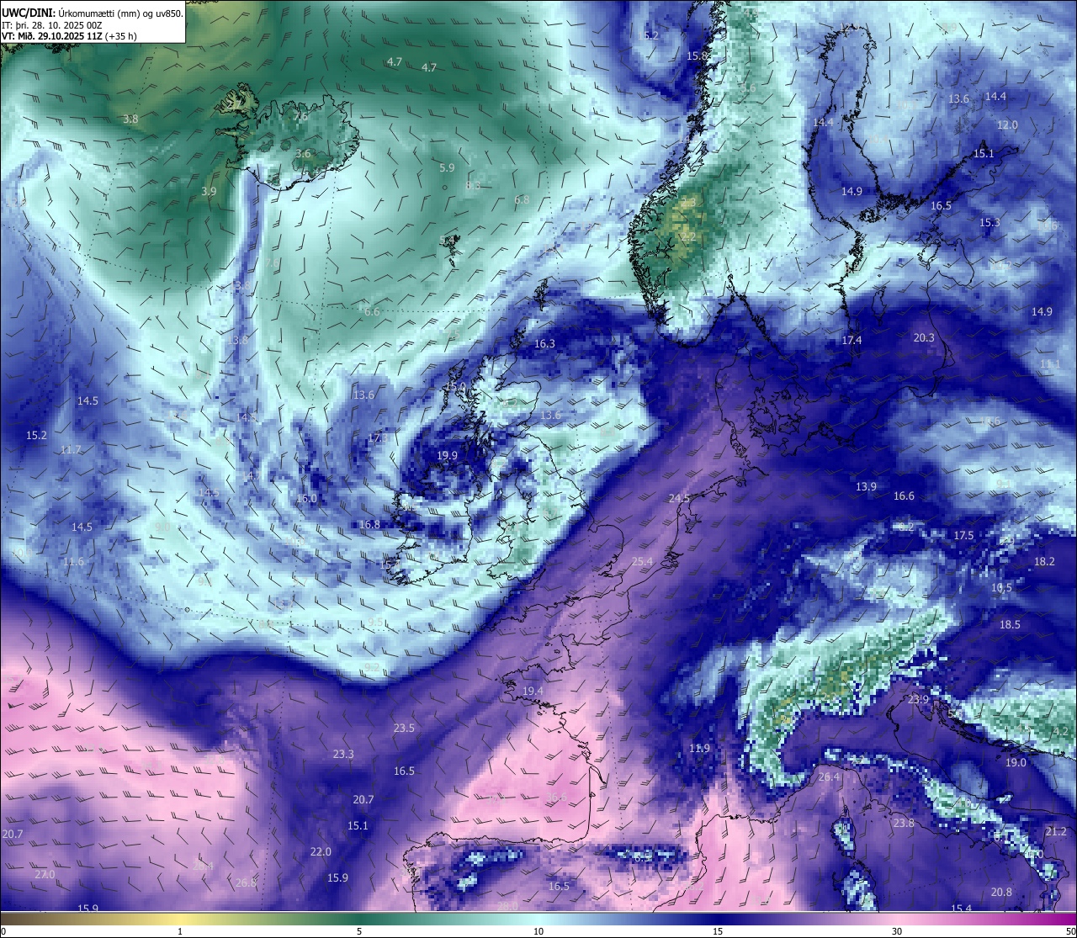Click the 20.3 value label
Screen dimensions: 1077x938
coord(924,337)
